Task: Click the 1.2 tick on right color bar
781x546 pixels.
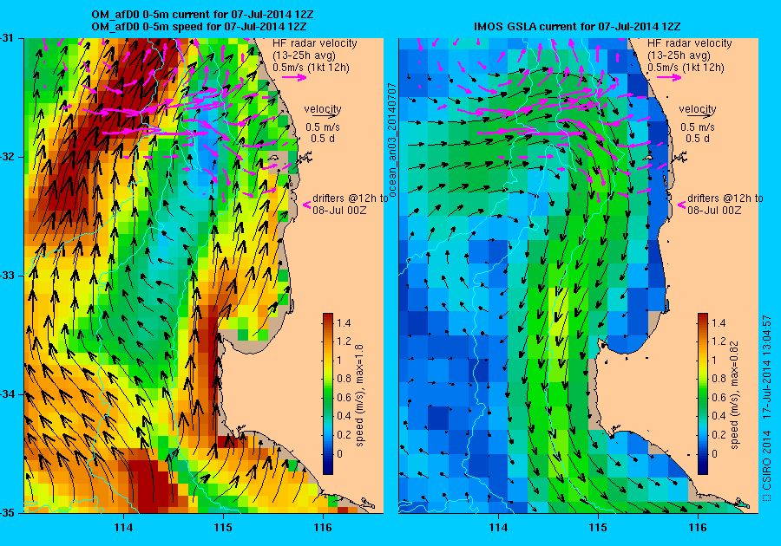Action: click(x=719, y=341)
